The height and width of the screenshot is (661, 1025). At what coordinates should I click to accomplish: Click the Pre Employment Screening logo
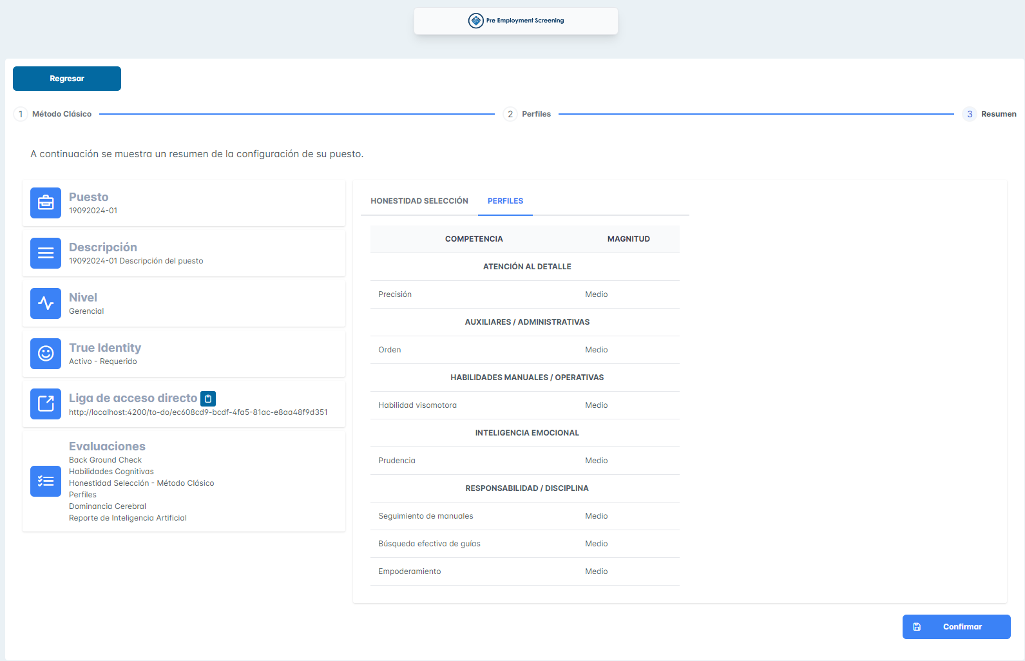pyautogui.click(x=516, y=21)
